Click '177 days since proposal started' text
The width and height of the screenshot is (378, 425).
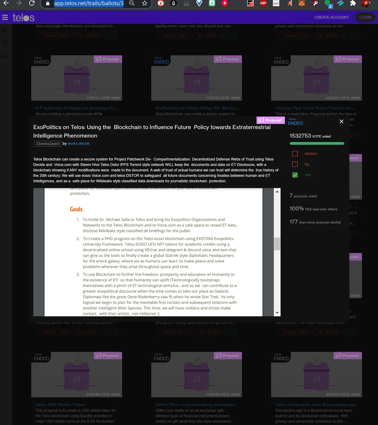(315, 222)
